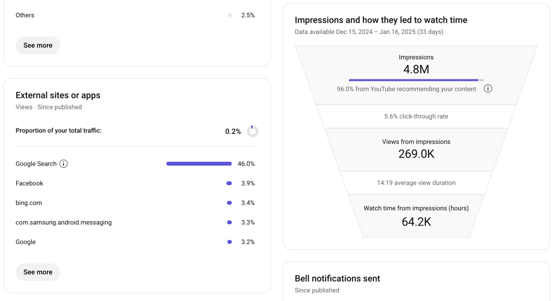Click info icon beside YouTube recommending text
The image size is (552, 301).
click(x=488, y=89)
